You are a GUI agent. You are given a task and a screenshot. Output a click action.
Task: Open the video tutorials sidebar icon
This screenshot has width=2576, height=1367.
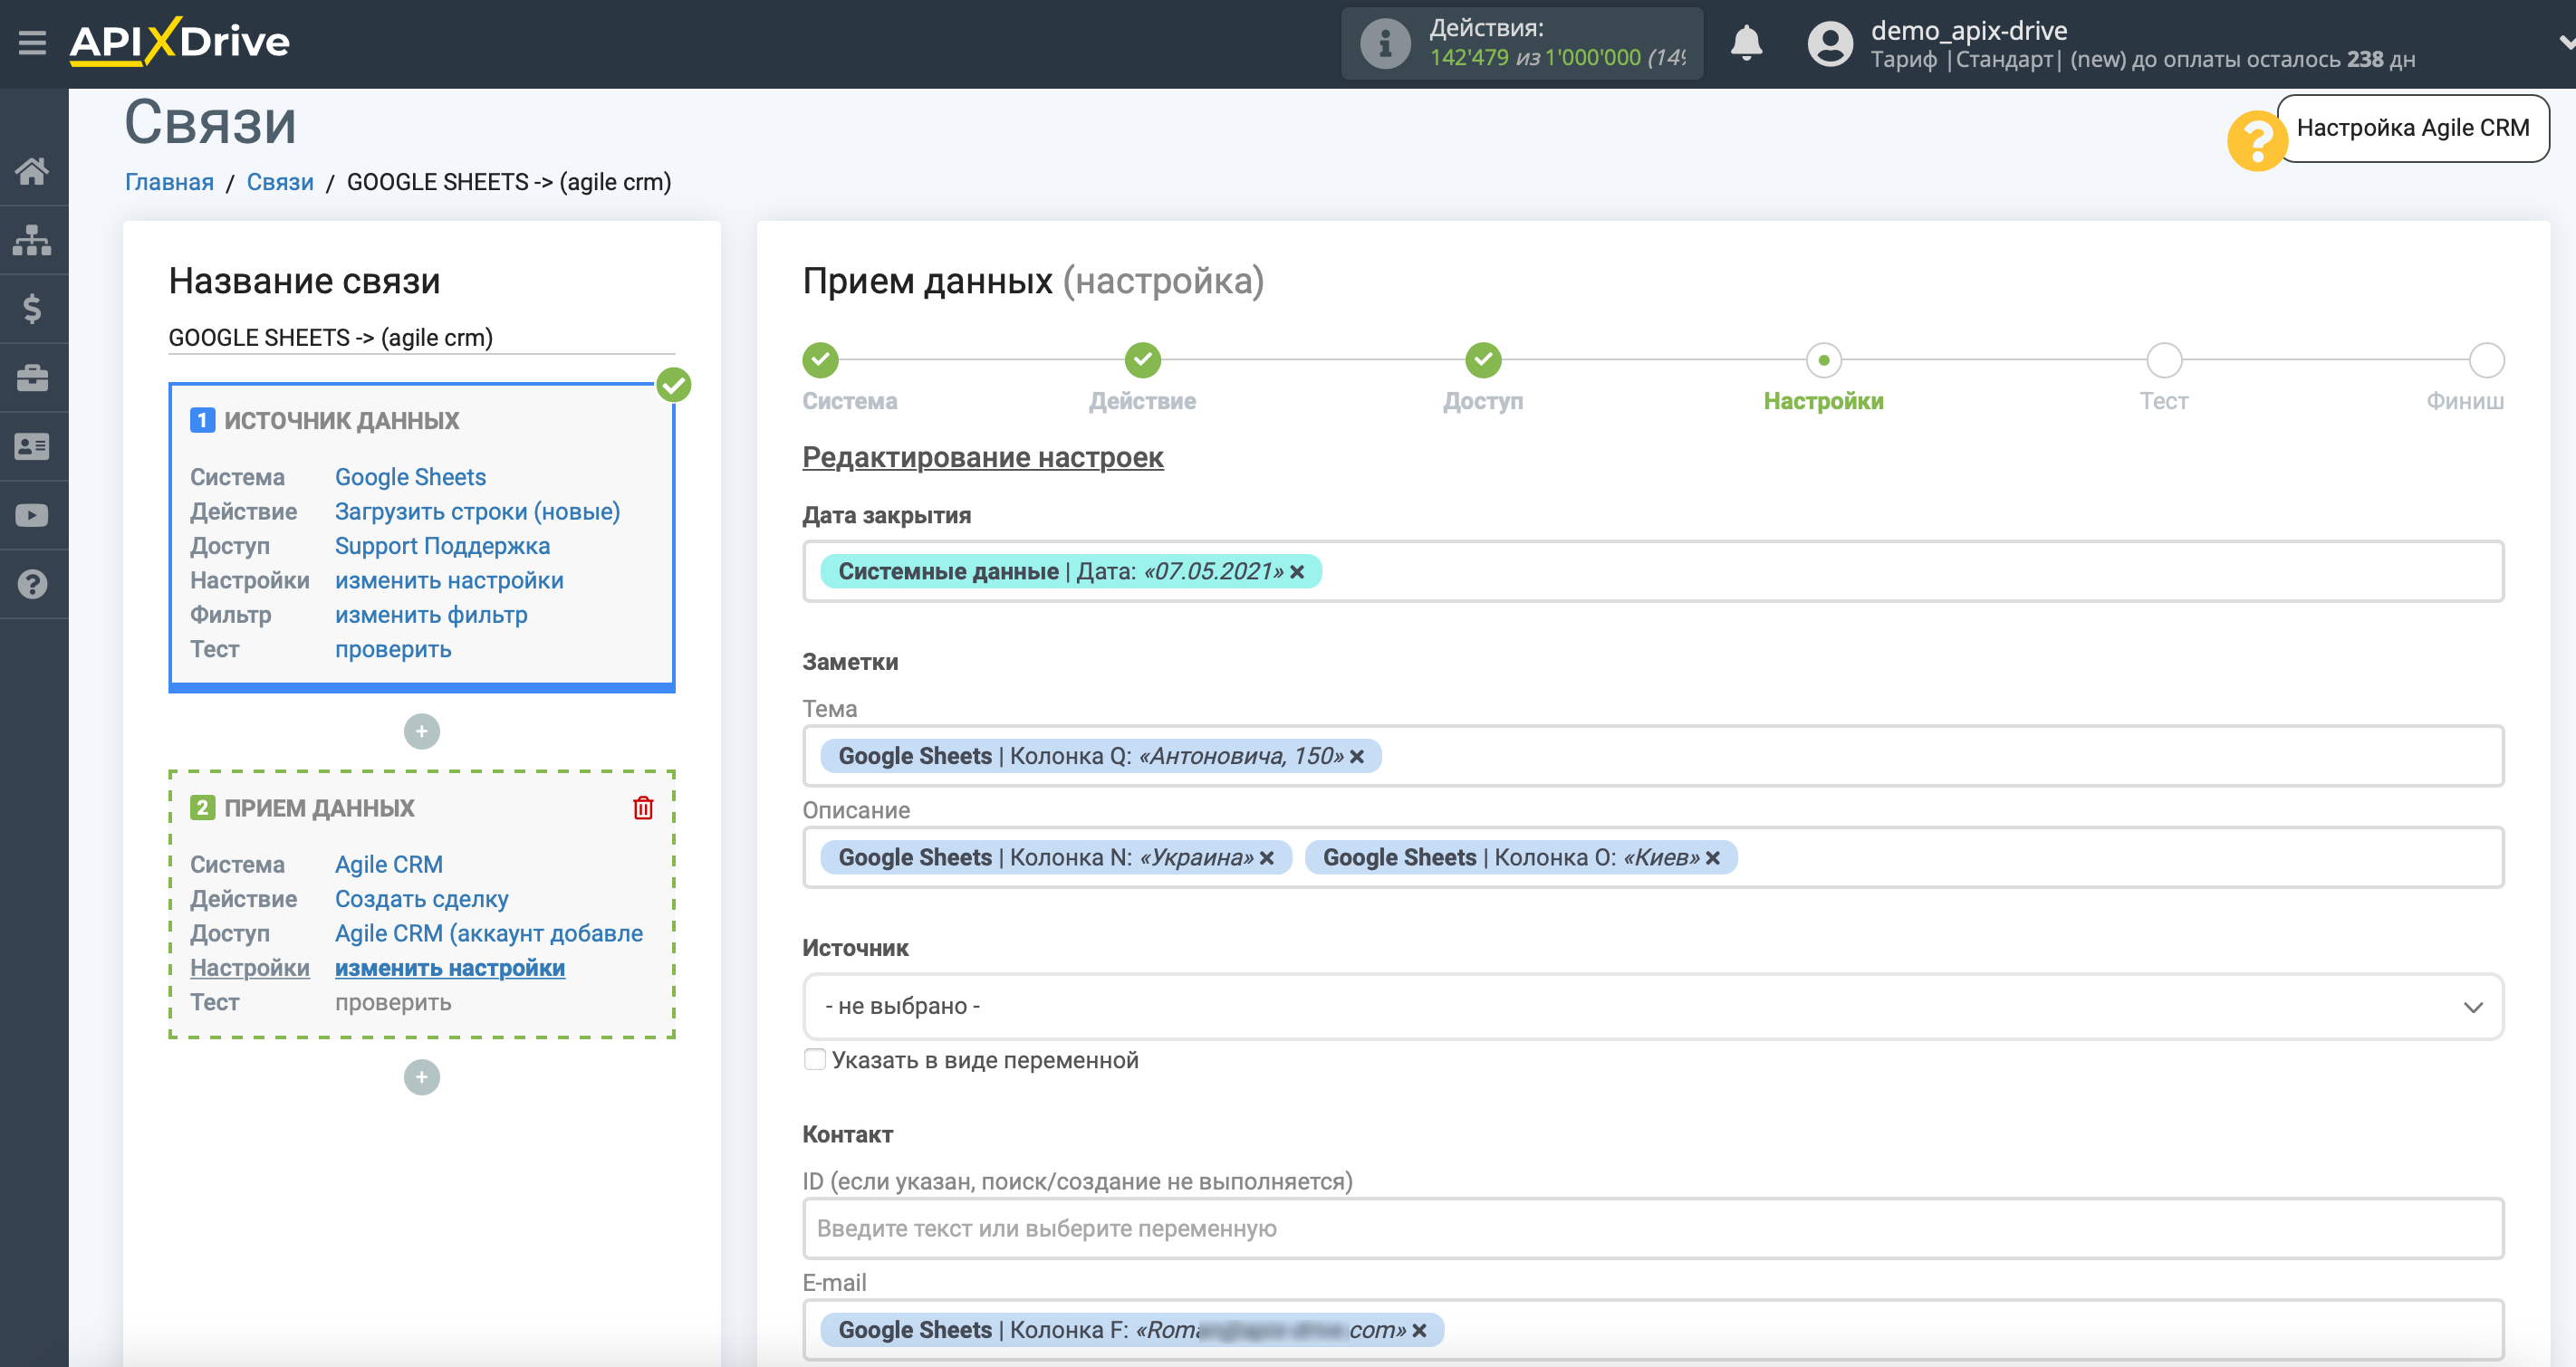32,516
